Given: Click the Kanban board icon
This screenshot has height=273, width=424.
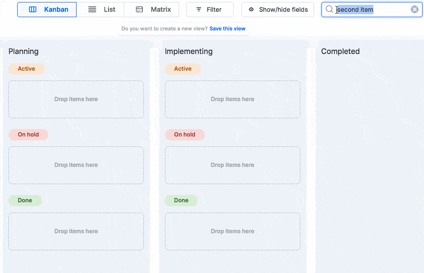Looking at the screenshot, I should pyautogui.click(x=33, y=9).
